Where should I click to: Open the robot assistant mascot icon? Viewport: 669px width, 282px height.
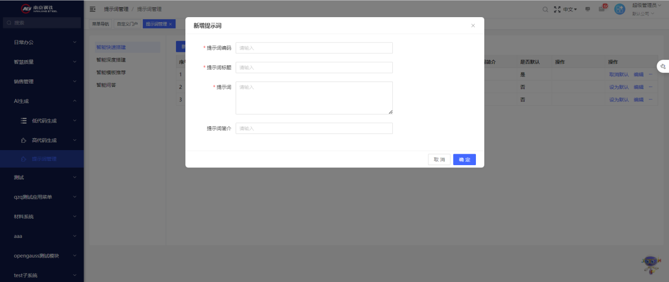[650, 265]
